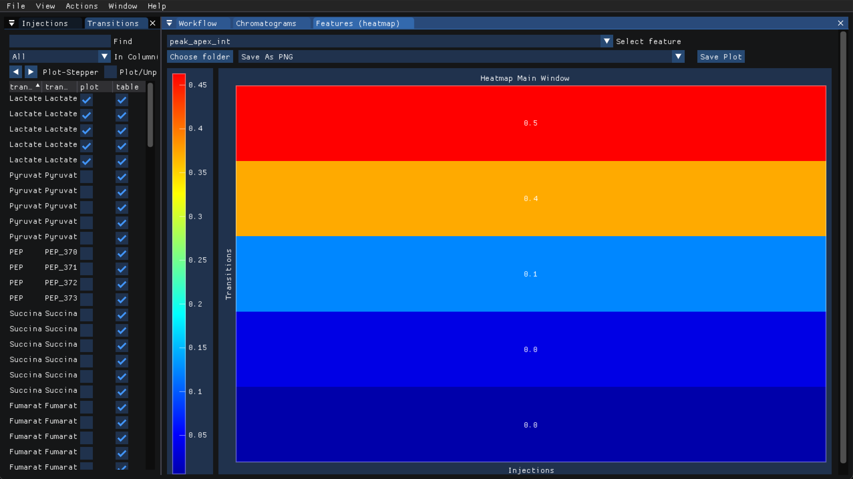The width and height of the screenshot is (853, 479).
Task: Click the Transitions y-axis label
Action: [x=228, y=274]
